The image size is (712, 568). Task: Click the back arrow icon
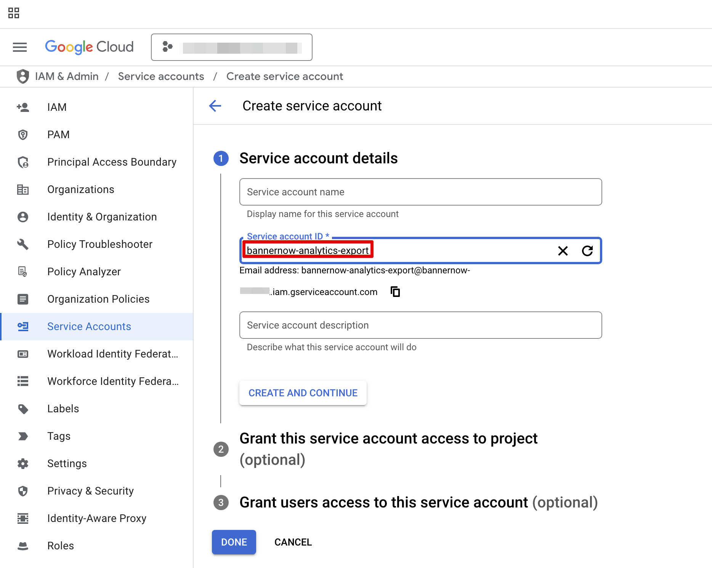point(215,106)
